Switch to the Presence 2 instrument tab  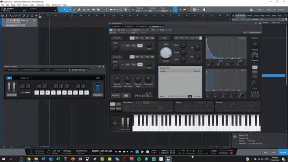pyautogui.click(x=128, y=27)
